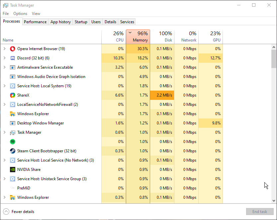Sort by the Name column header
This screenshot has width=277, height=220.
pyautogui.click(x=51, y=37)
